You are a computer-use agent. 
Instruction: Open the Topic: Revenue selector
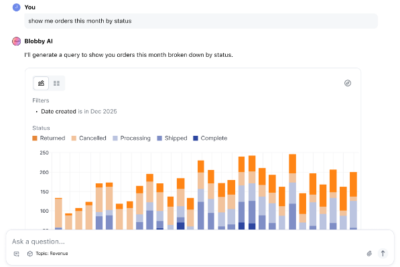48,254
